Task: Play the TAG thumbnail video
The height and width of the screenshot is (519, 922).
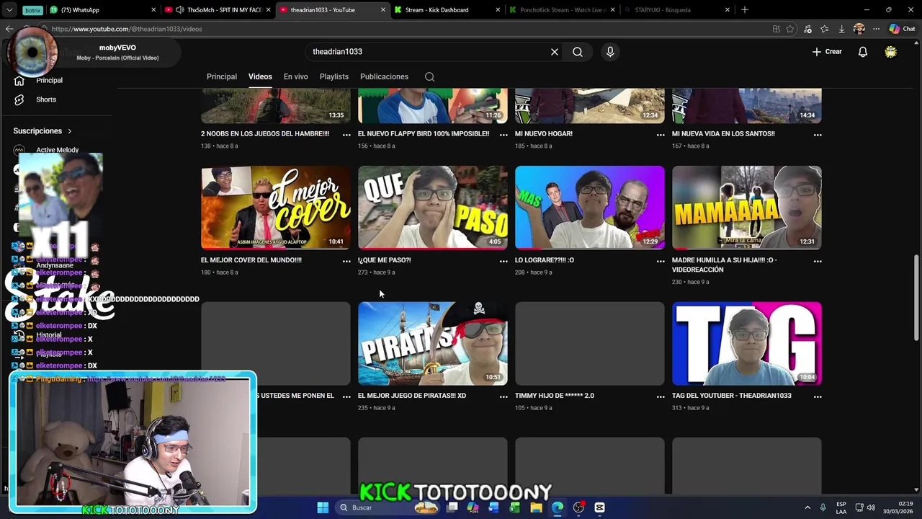Action: pos(747,343)
